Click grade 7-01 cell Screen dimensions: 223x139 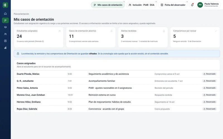pyautogui.click(x=70, y=81)
